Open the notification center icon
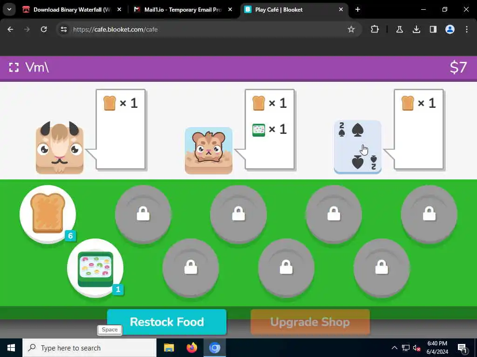 462,348
